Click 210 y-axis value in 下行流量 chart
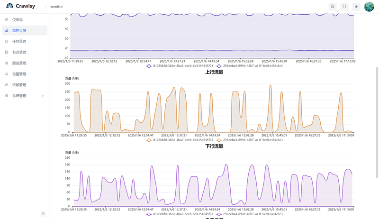Screen dimensions: 379x219 pos(67,158)
